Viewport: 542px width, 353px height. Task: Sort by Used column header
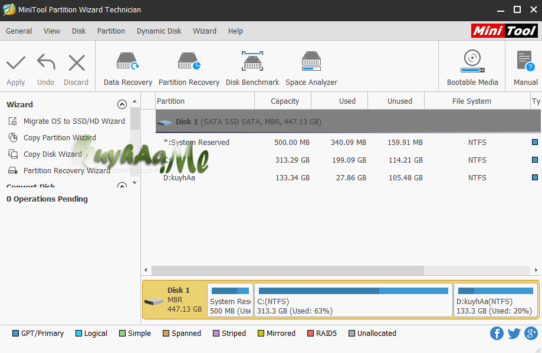pos(340,101)
